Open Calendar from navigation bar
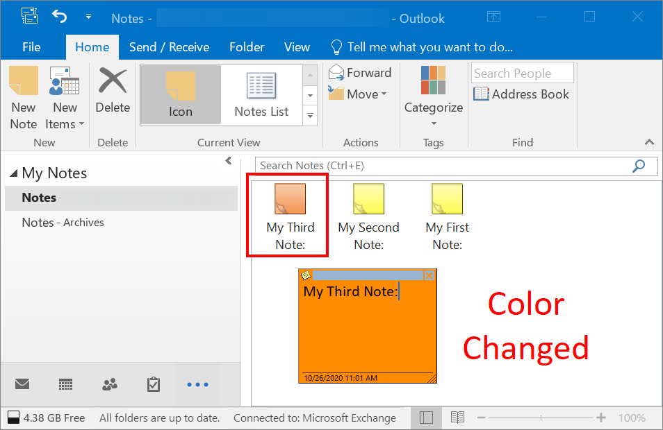 click(66, 384)
